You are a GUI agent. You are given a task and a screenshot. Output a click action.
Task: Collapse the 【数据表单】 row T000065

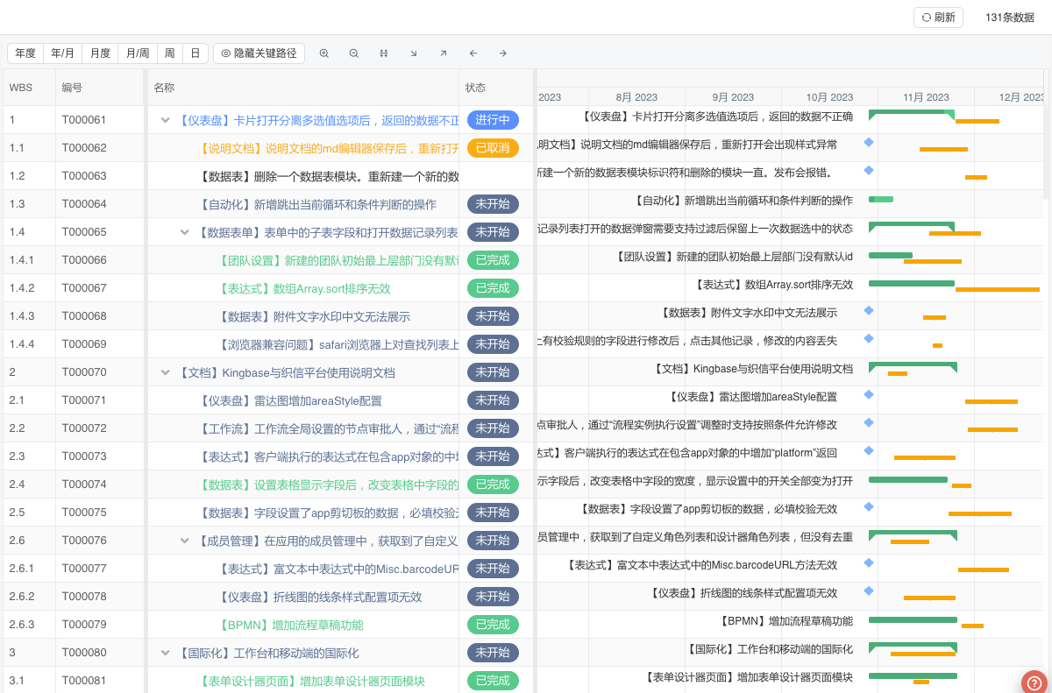click(x=185, y=232)
